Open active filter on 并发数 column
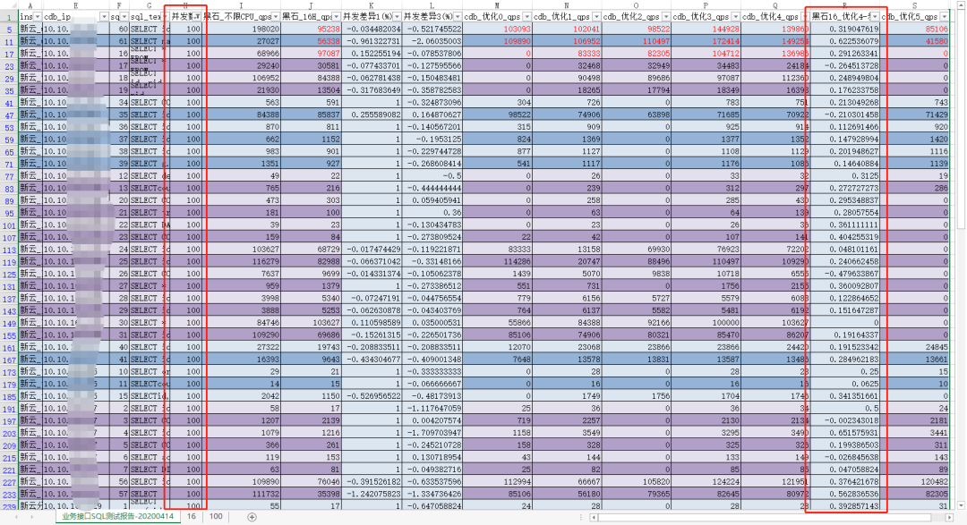This screenshot has width=967, height=525. pos(197,17)
